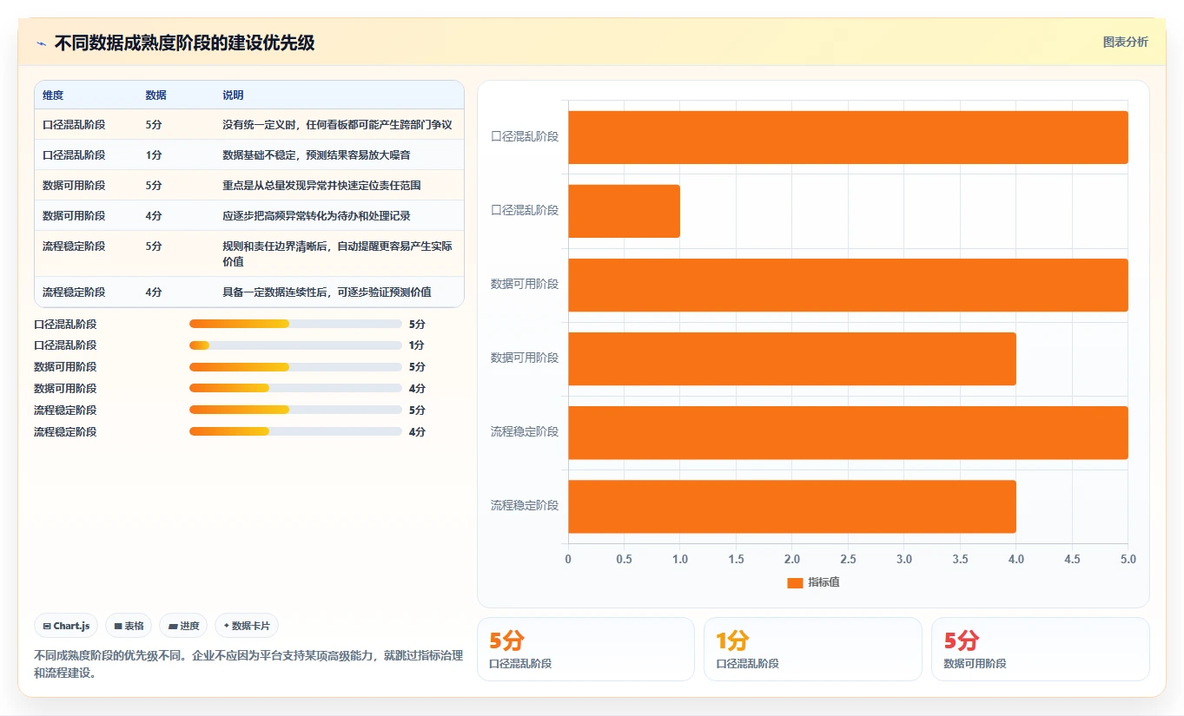Click the progress bar for 流程稳定阶段 showing 5分
The width and height of the screenshot is (1184, 716).
[x=295, y=410]
